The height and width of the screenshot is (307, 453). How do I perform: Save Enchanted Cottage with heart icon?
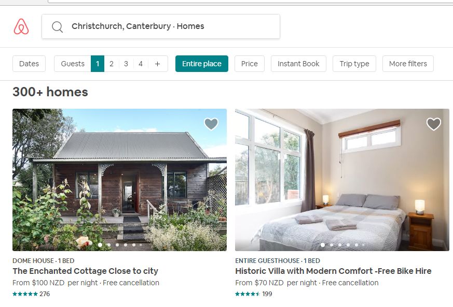coord(211,124)
